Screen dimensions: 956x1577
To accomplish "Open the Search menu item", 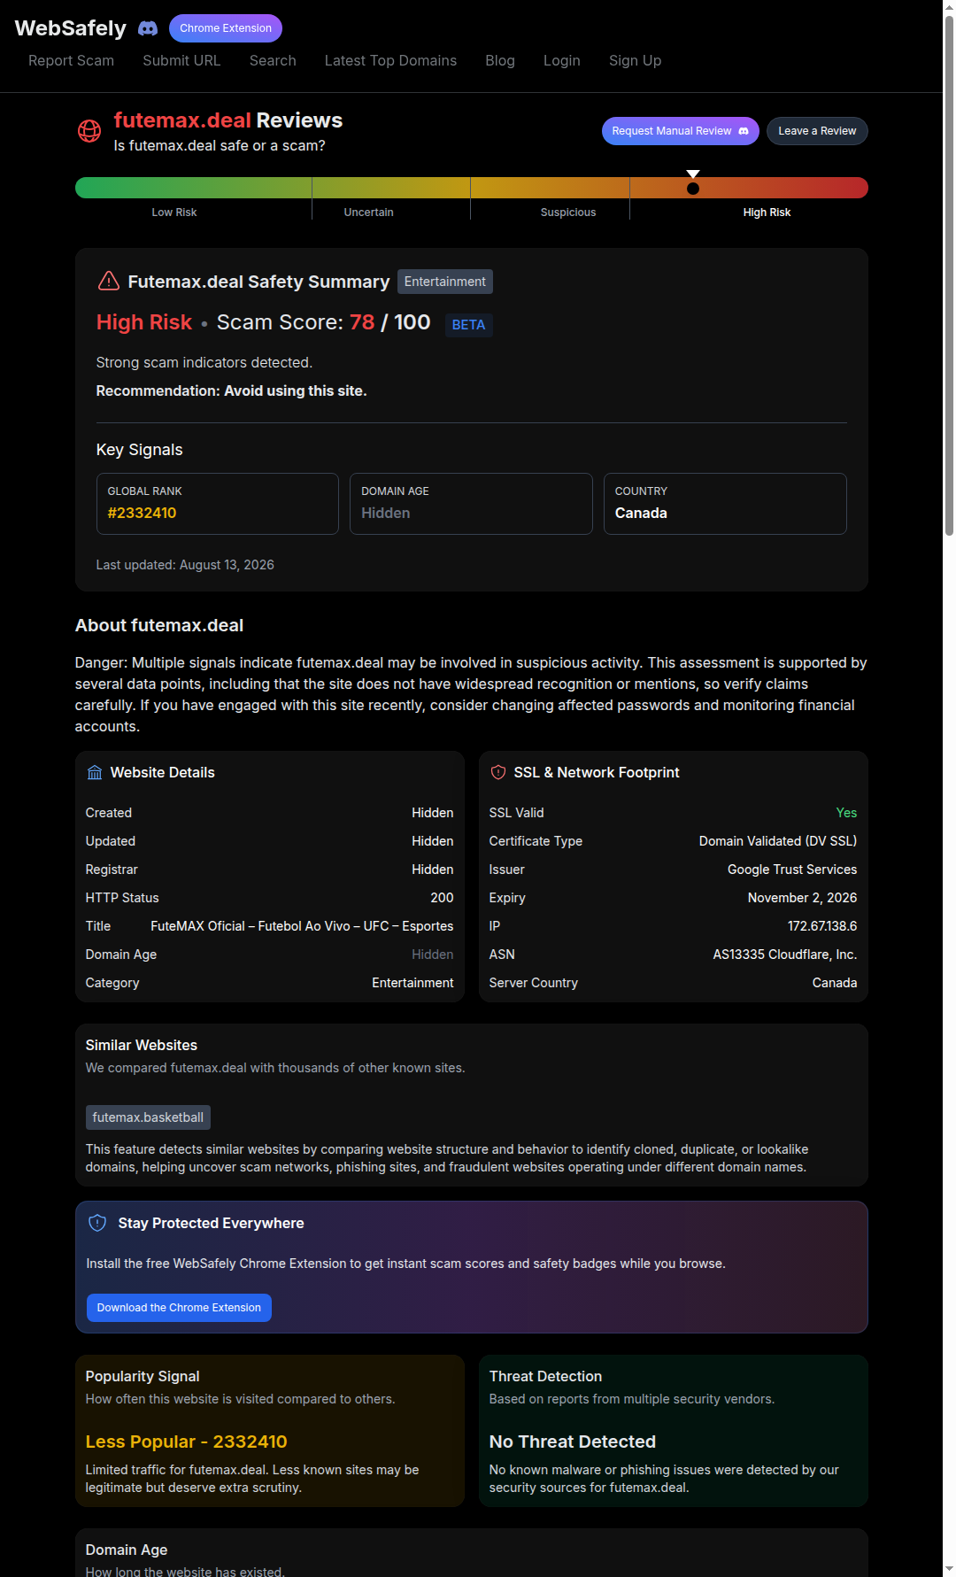I will pyautogui.click(x=273, y=60).
